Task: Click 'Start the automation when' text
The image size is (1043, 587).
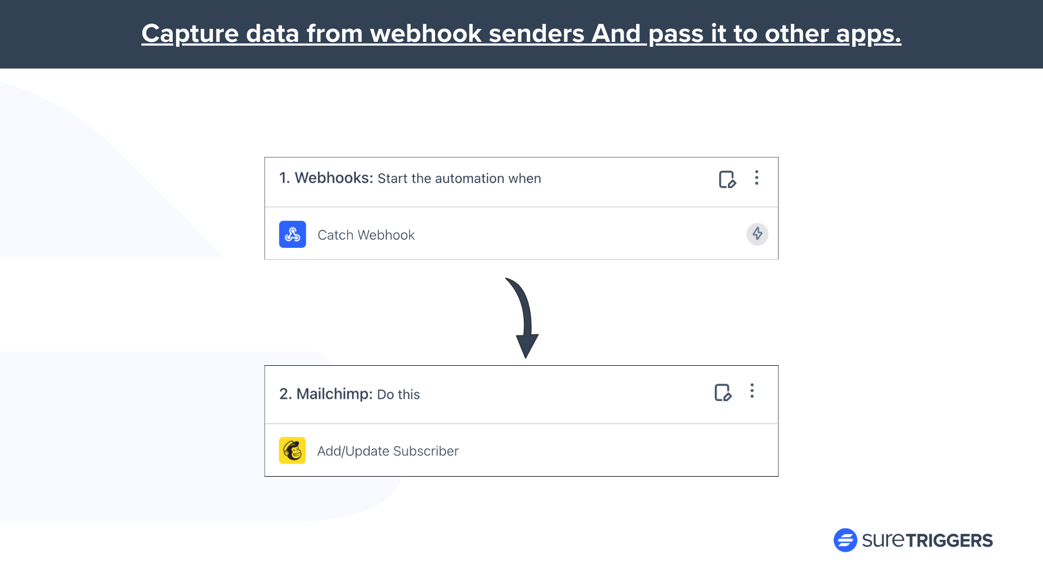Action: 459,178
